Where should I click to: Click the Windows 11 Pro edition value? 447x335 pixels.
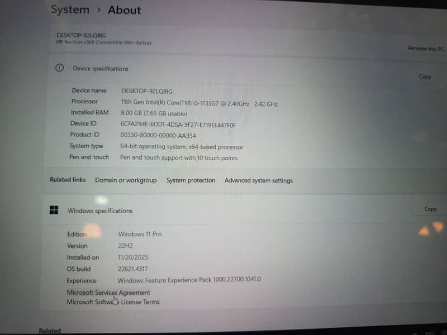tap(140, 234)
